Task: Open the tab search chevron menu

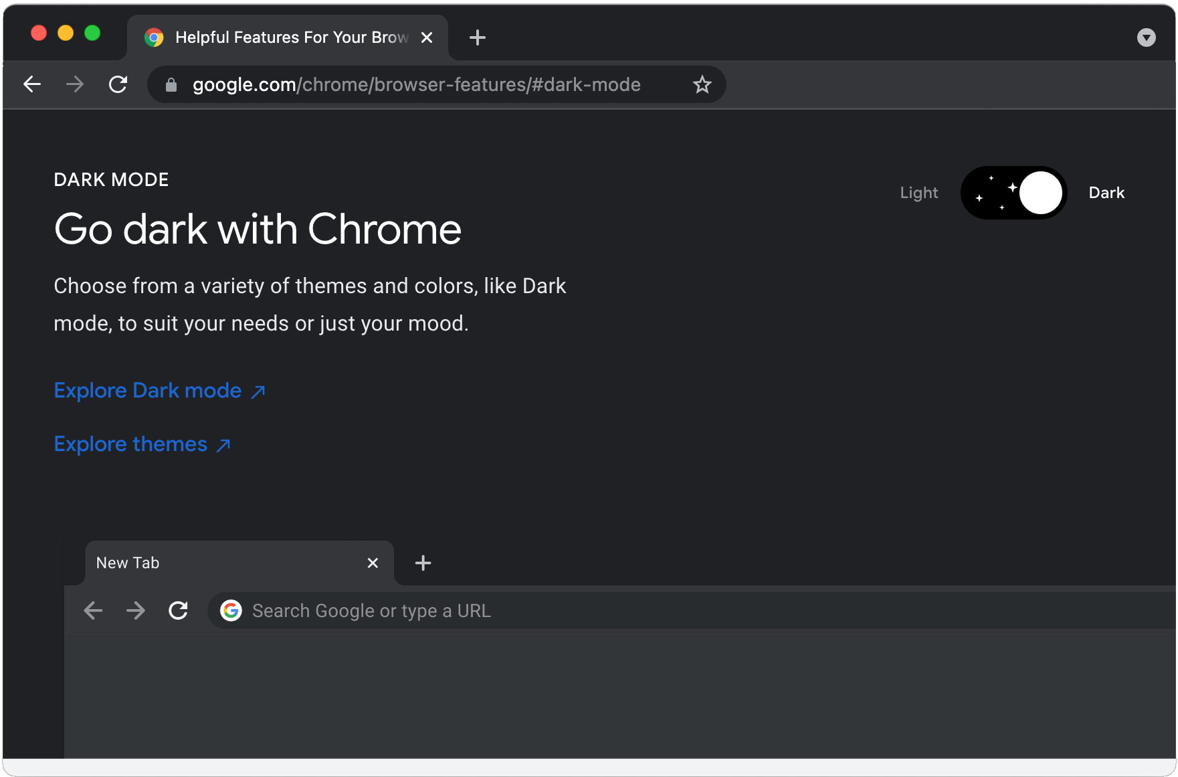Action: 1146,37
